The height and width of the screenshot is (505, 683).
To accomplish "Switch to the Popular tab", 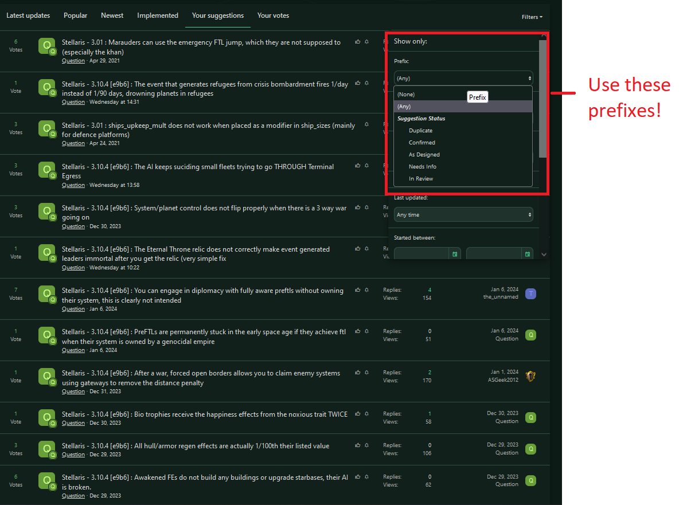I will [x=75, y=15].
